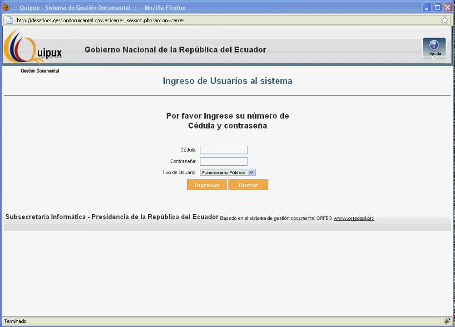Click the Terminado status bar text
Image resolution: width=455 pixels, height=327 pixels.
point(15,321)
